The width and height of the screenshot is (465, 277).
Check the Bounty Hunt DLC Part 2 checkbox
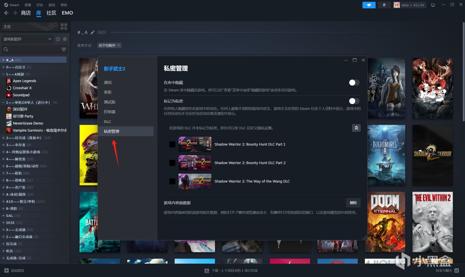[172, 163]
